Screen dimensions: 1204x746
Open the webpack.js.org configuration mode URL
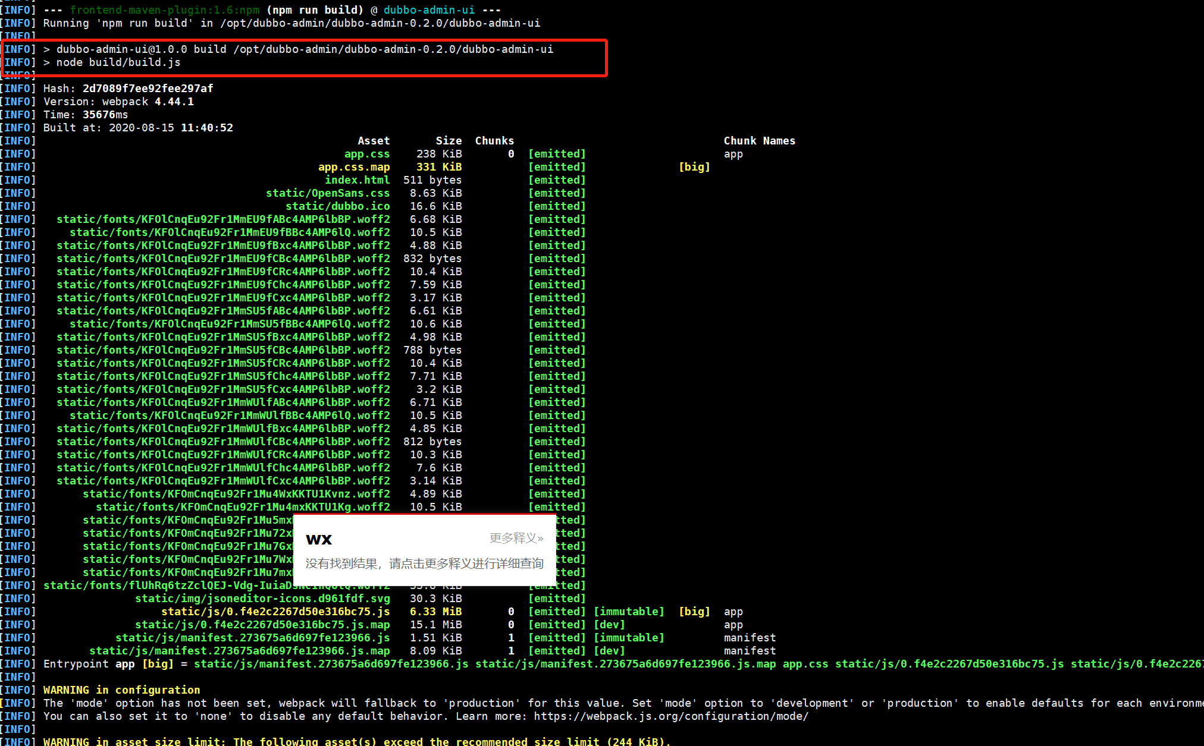click(671, 716)
